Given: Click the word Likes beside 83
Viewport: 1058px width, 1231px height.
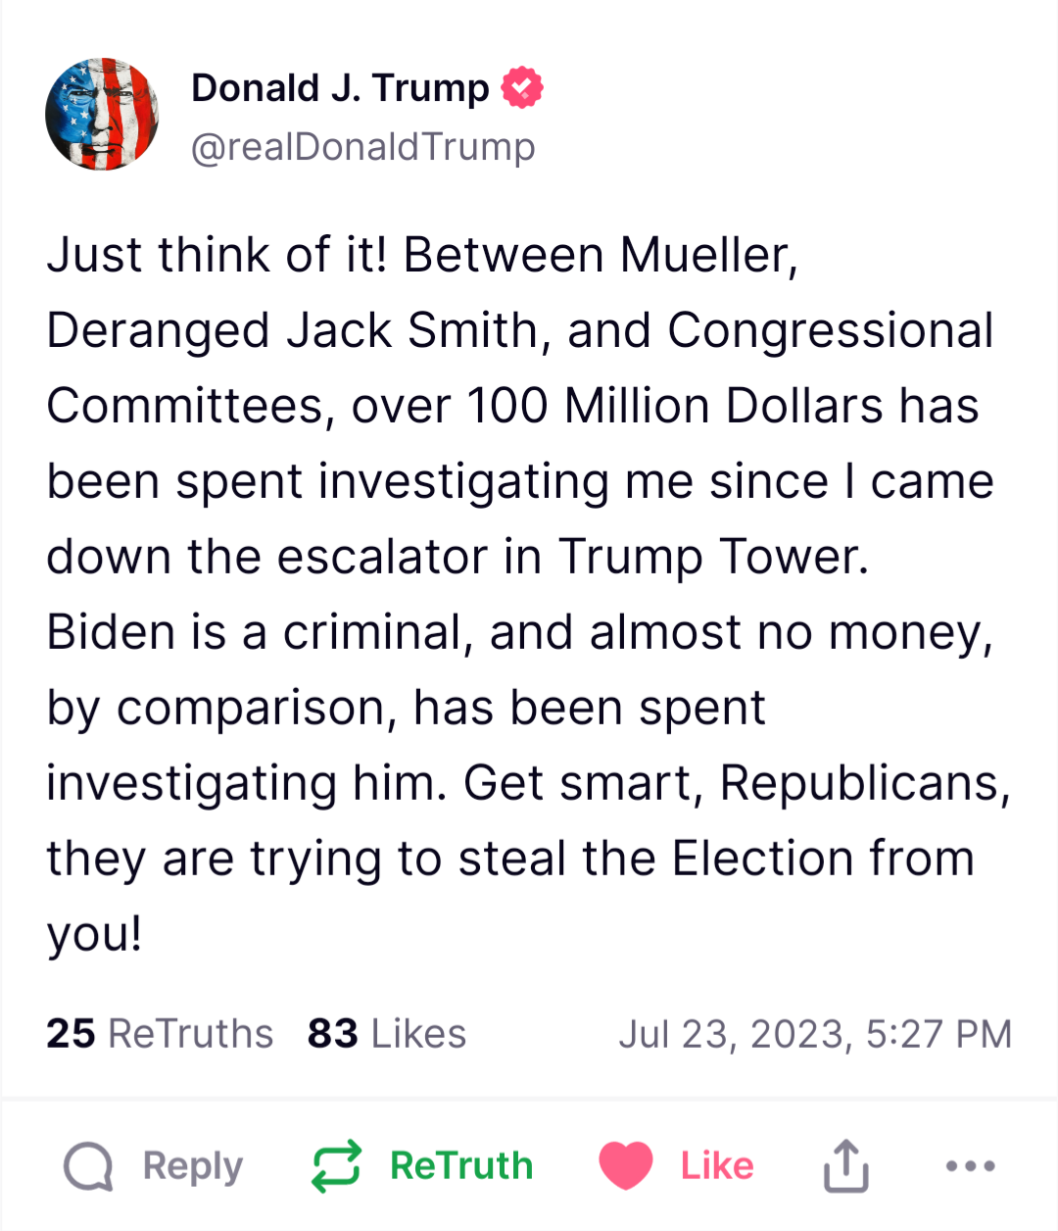Looking at the screenshot, I should 419,1034.
